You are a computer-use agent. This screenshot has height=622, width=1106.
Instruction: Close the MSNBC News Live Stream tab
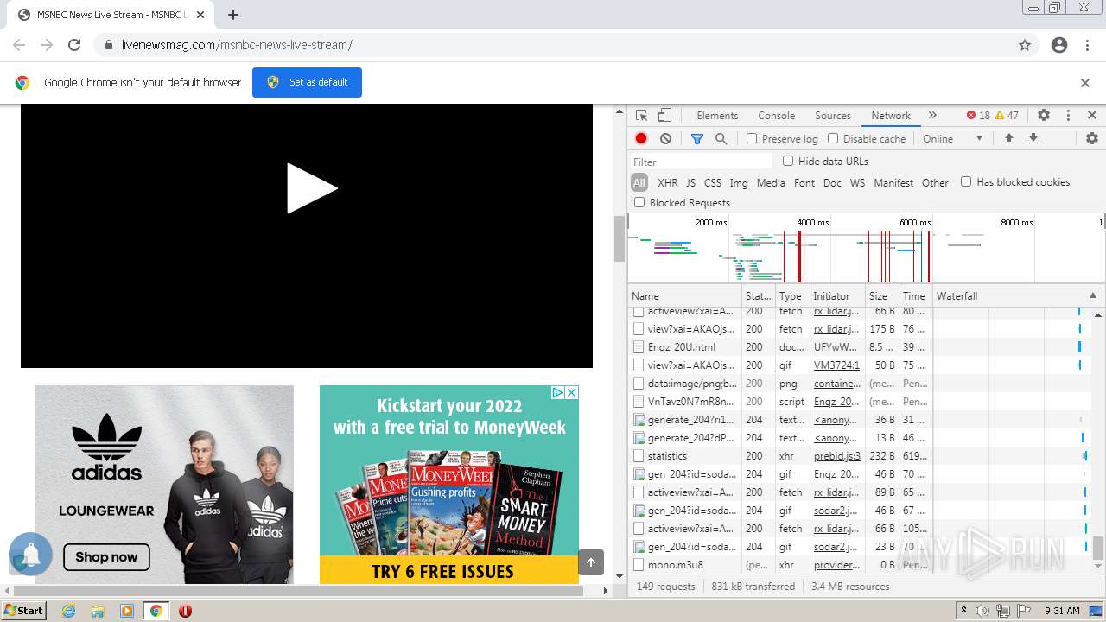pyautogui.click(x=200, y=15)
